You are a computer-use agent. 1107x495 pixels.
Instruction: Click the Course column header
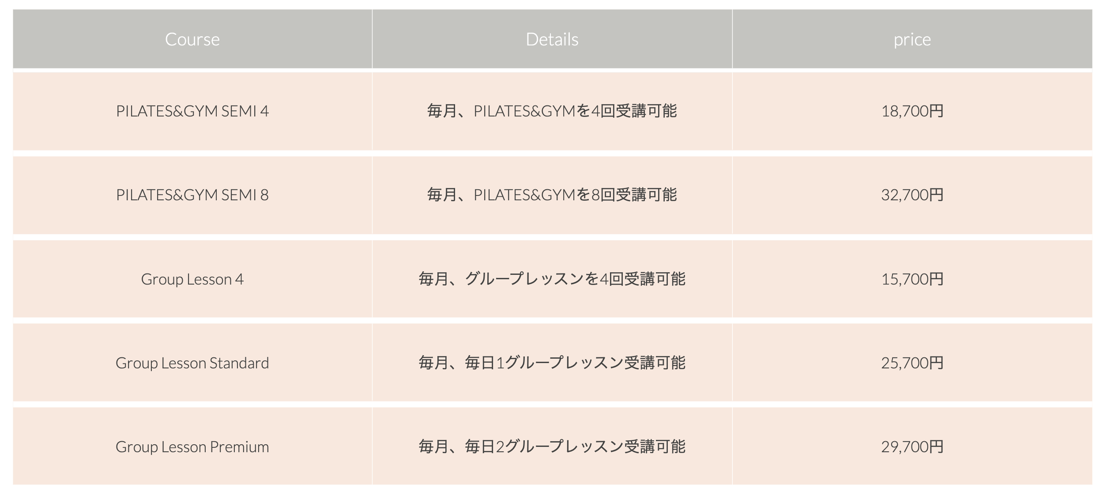point(192,39)
